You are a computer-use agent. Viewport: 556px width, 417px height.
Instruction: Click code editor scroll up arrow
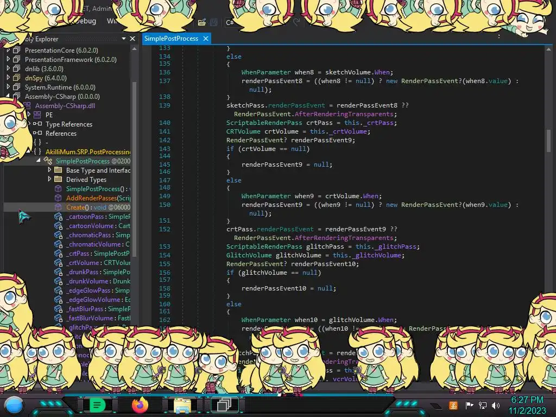[x=548, y=49]
